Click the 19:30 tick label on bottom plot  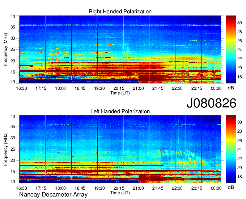99,188
